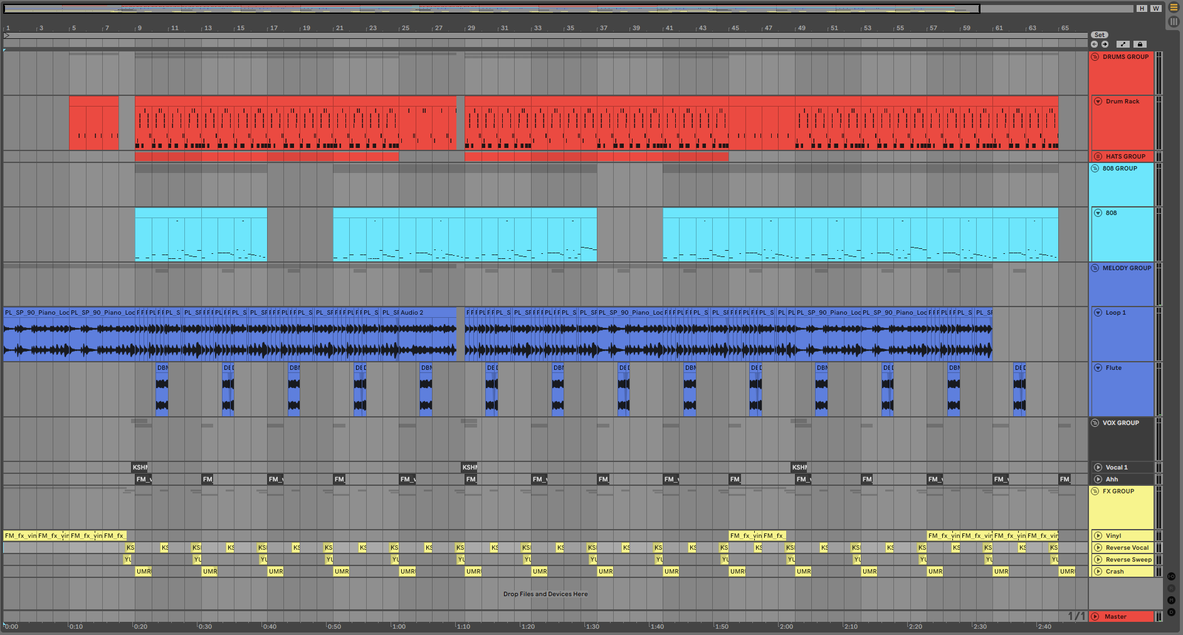Click the Master track's play icon
This screenshot has width=1183, height=635.
click(x=1095, y=616)
